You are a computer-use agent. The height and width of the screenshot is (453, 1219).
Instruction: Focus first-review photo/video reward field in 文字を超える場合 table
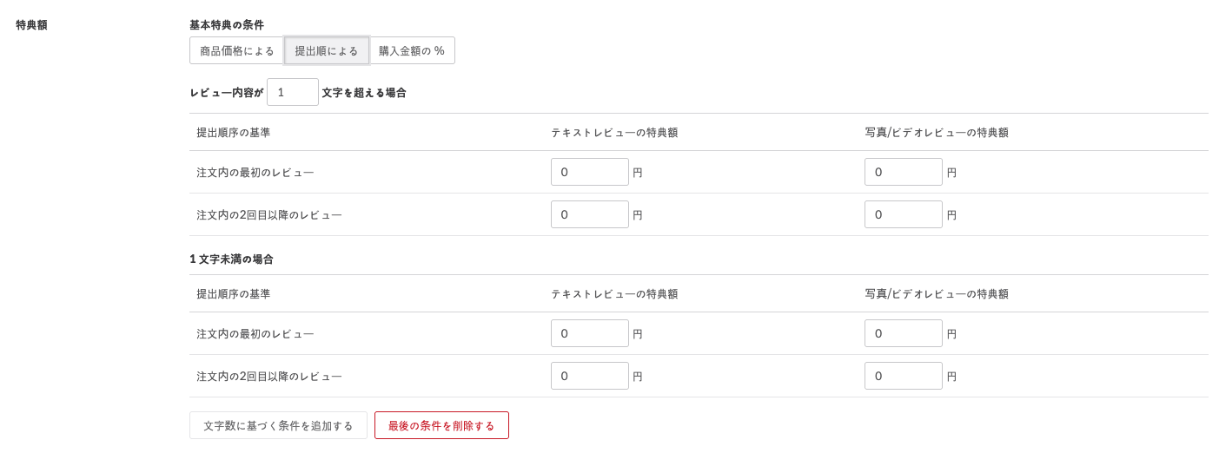click(x=903, y=172)
